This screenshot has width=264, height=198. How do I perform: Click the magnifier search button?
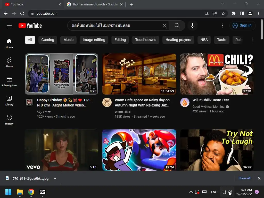point(177,26)
